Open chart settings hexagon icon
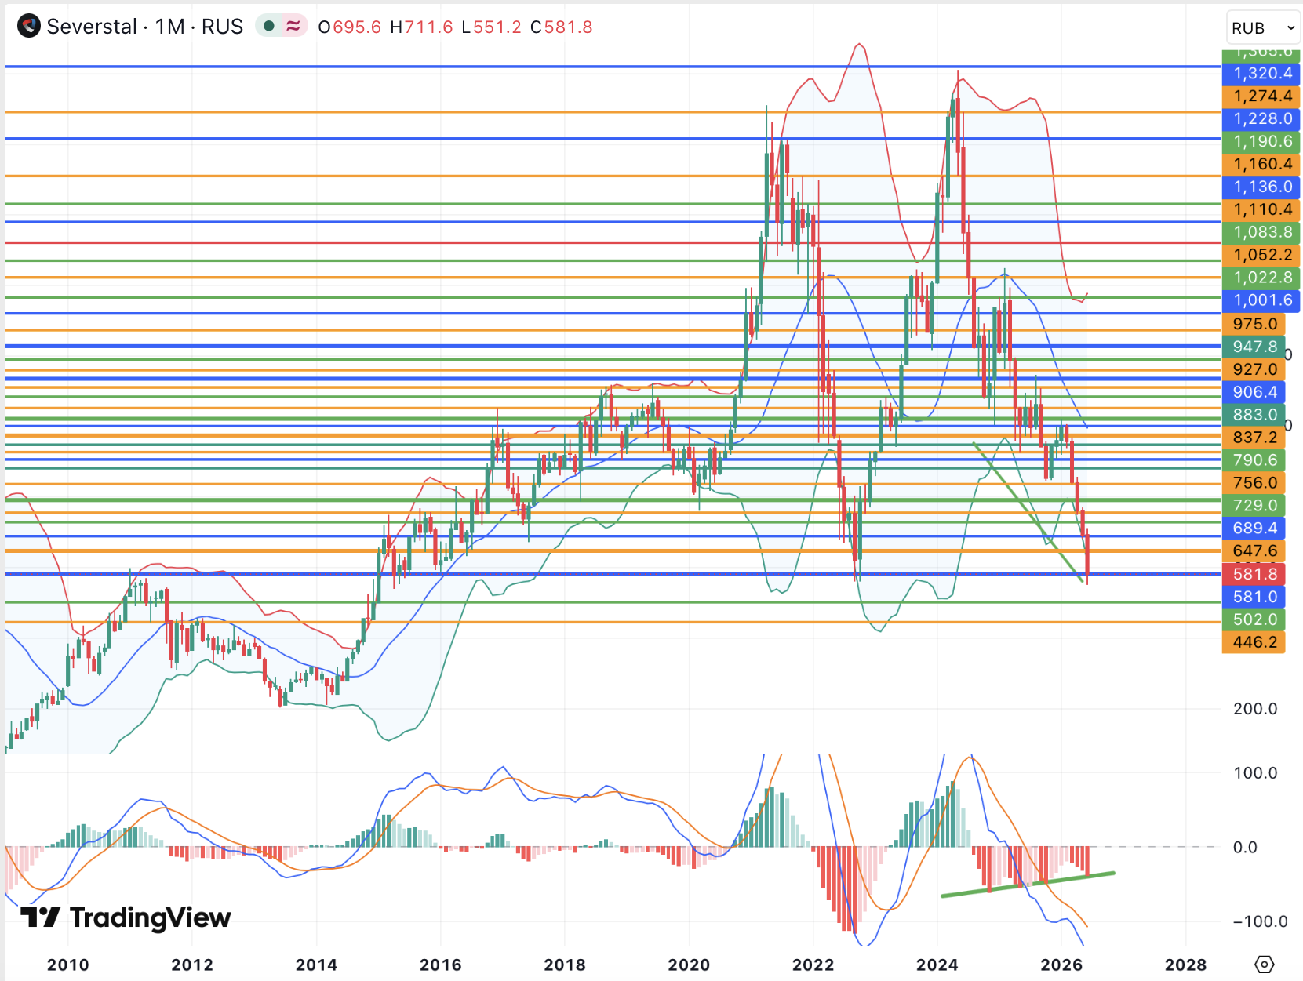Screen dimensions: 1303x981 1264,964
